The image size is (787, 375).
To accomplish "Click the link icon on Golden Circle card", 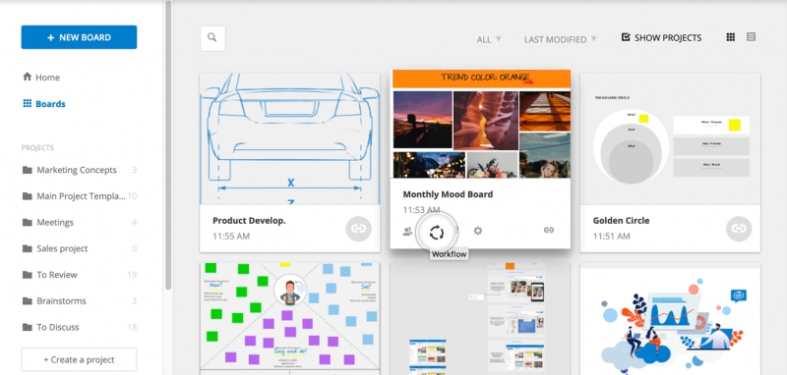I will pos(739,229).
